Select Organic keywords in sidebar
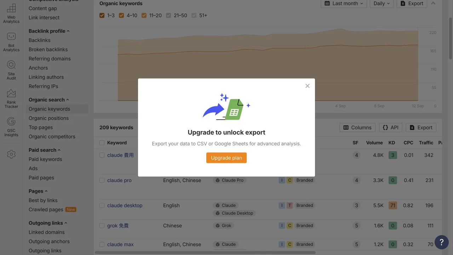This screenshot has width=453, height=255. (57, 109)
